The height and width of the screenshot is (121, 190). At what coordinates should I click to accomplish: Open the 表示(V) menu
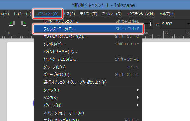(x=4, y=14)
